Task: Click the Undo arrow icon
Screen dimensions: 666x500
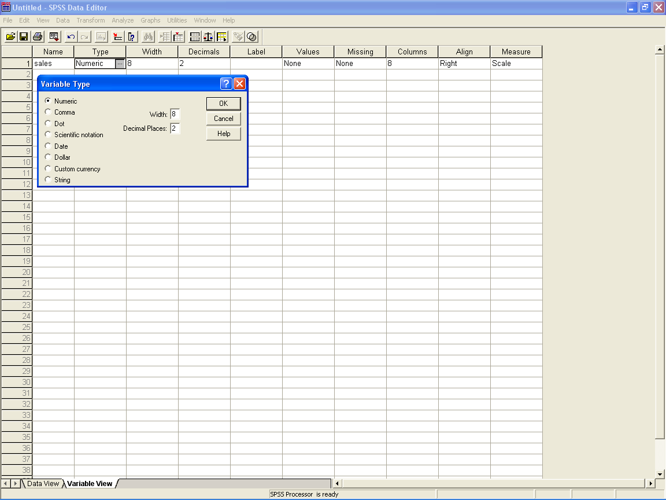Action: pos(71,37)
